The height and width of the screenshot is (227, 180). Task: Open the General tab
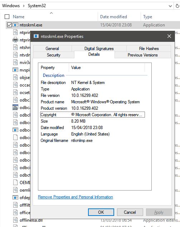52,49
